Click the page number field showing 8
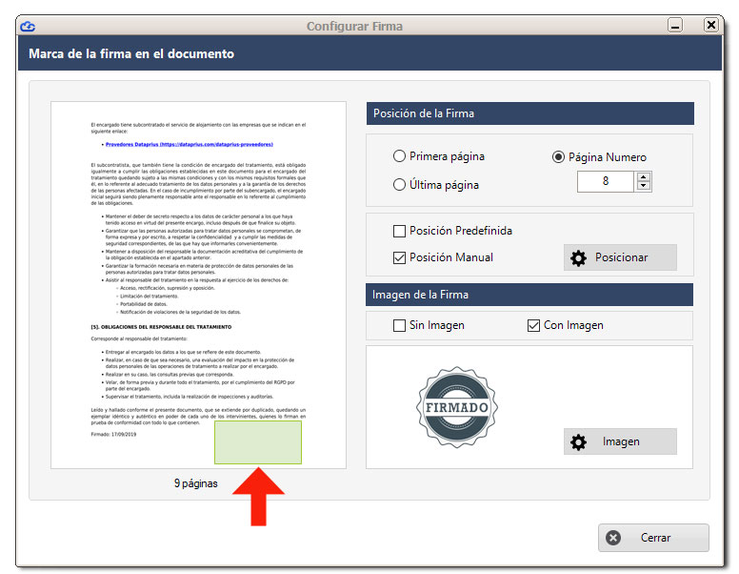This screenshot has height=574, width=739. coord(606,181)
